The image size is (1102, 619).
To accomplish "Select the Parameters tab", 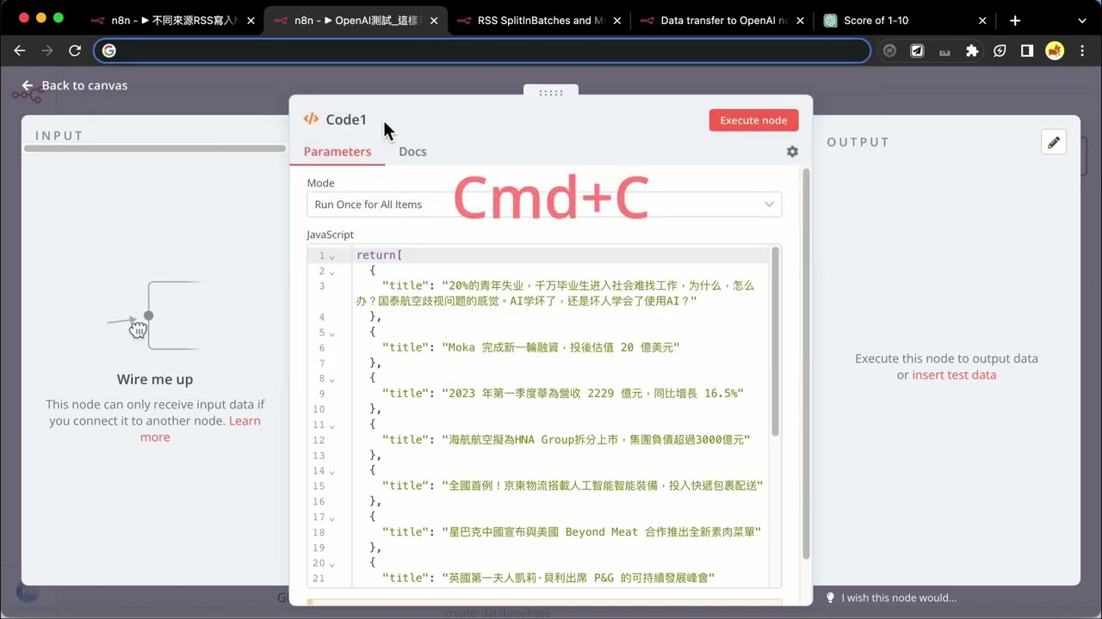I will coord(337,151).
